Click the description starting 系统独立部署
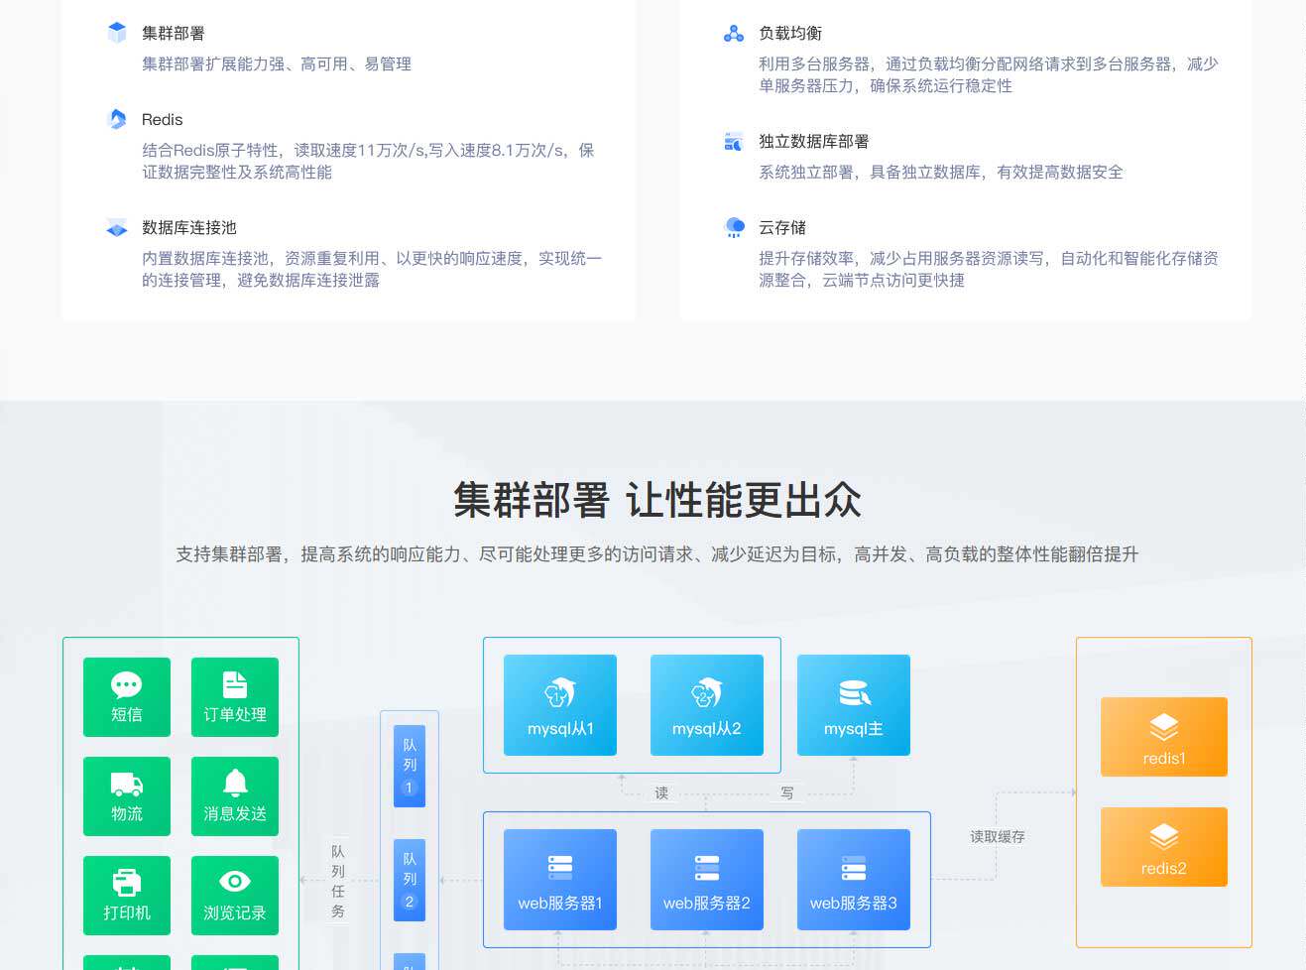Screen dimensions: 1306x970 (x=941, y=173)
